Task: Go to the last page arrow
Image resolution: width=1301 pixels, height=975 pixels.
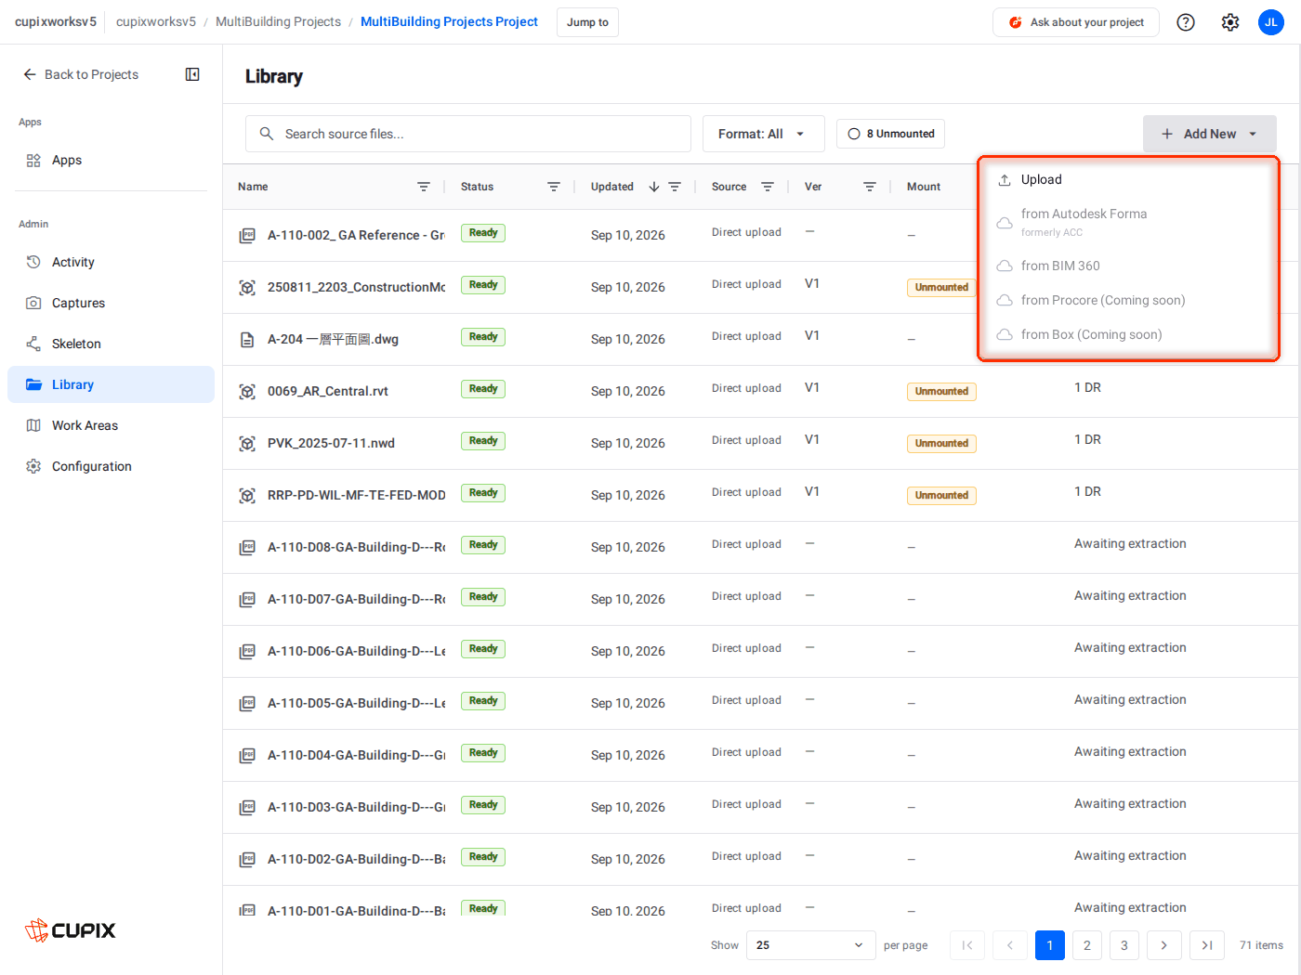Action: point(1207,945)
